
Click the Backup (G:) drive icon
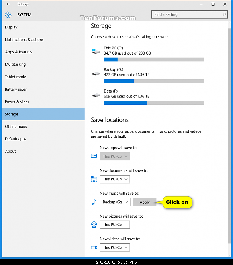96,74
